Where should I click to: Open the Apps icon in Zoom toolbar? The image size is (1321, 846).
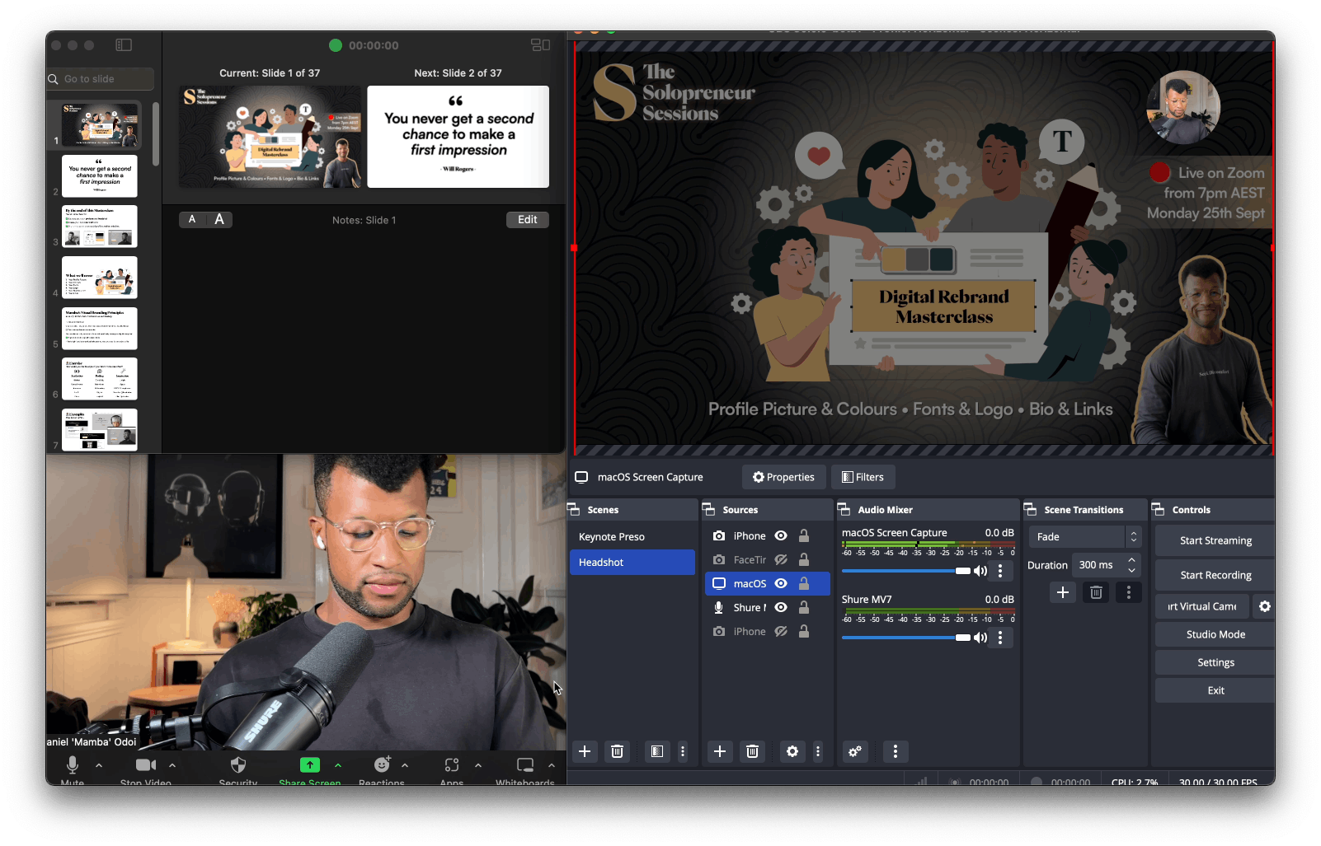452,765
